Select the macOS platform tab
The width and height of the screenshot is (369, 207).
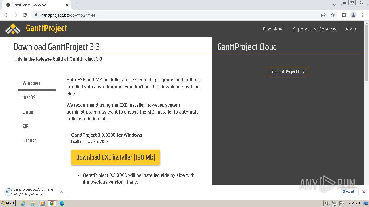tap(37, 97)
